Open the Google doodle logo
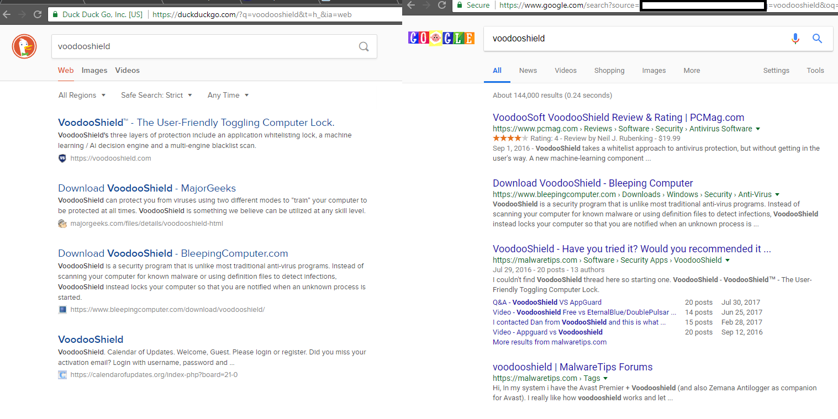 (441, 38)
